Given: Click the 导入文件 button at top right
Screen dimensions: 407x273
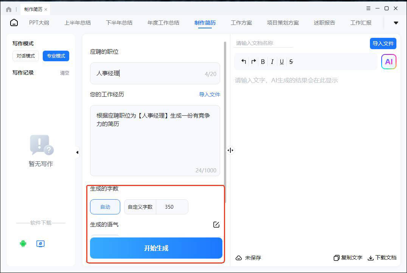Looking at the screenshot, I should pos(383,43).
